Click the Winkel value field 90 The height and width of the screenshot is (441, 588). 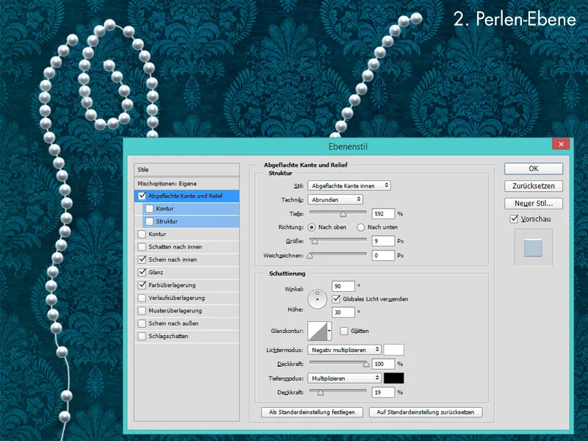(343, 286)
